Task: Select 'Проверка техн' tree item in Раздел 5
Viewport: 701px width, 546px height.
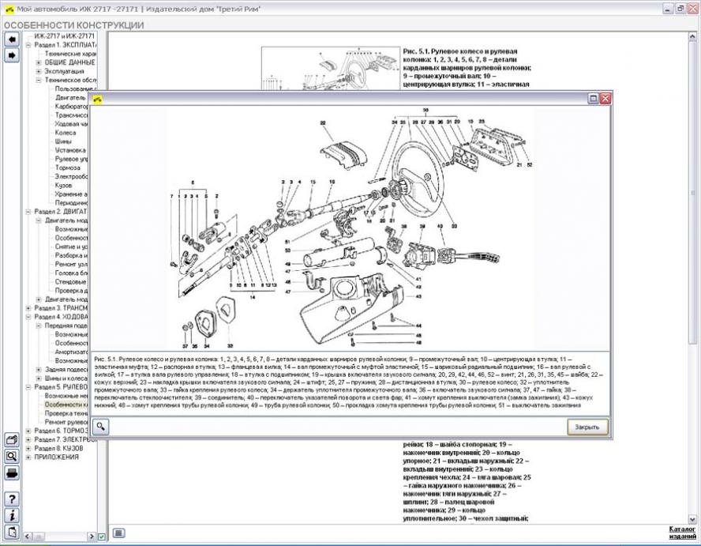Action: point(66,413)
